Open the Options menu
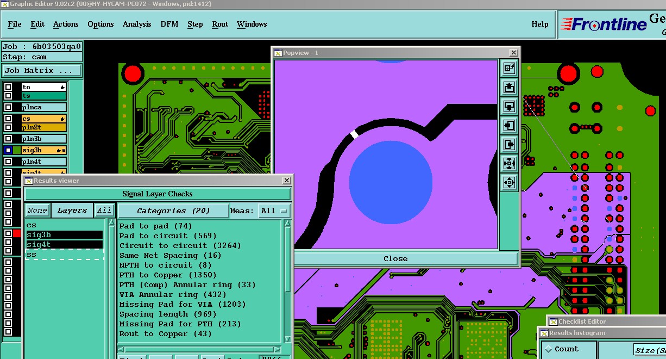Viewport: 666px width, 359px height. click(100, 24)
